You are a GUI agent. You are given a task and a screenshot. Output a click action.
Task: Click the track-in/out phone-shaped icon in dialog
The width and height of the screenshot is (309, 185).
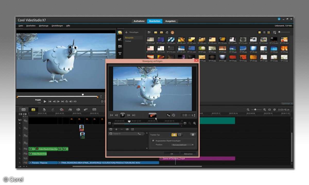coord(169,115)
